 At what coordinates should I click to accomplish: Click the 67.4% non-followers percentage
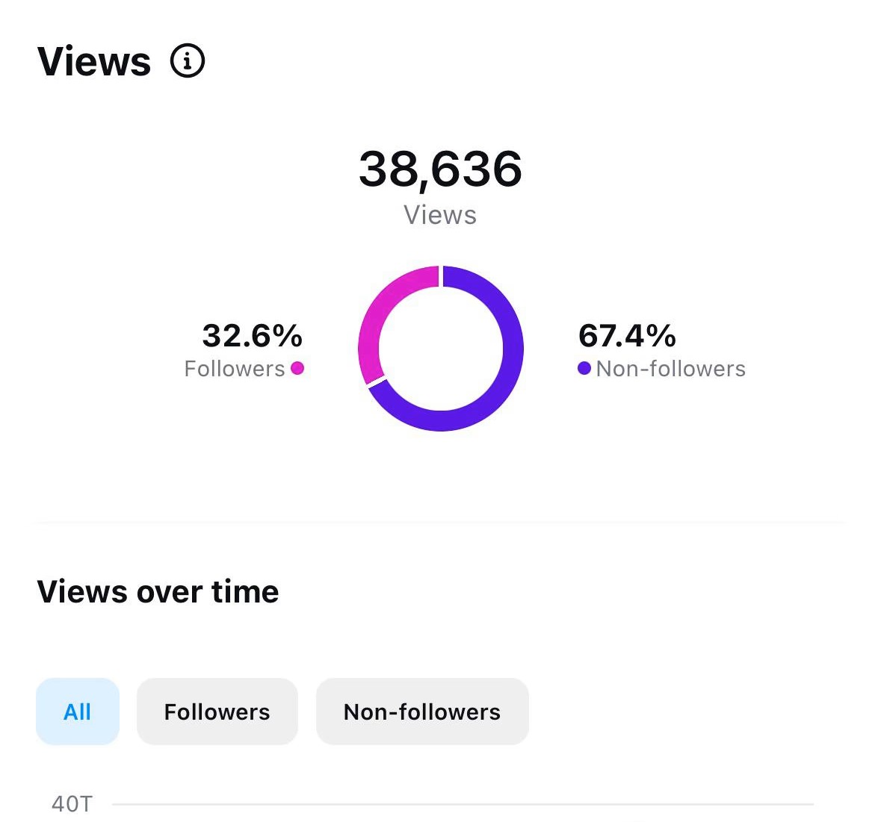pos(627,336)
